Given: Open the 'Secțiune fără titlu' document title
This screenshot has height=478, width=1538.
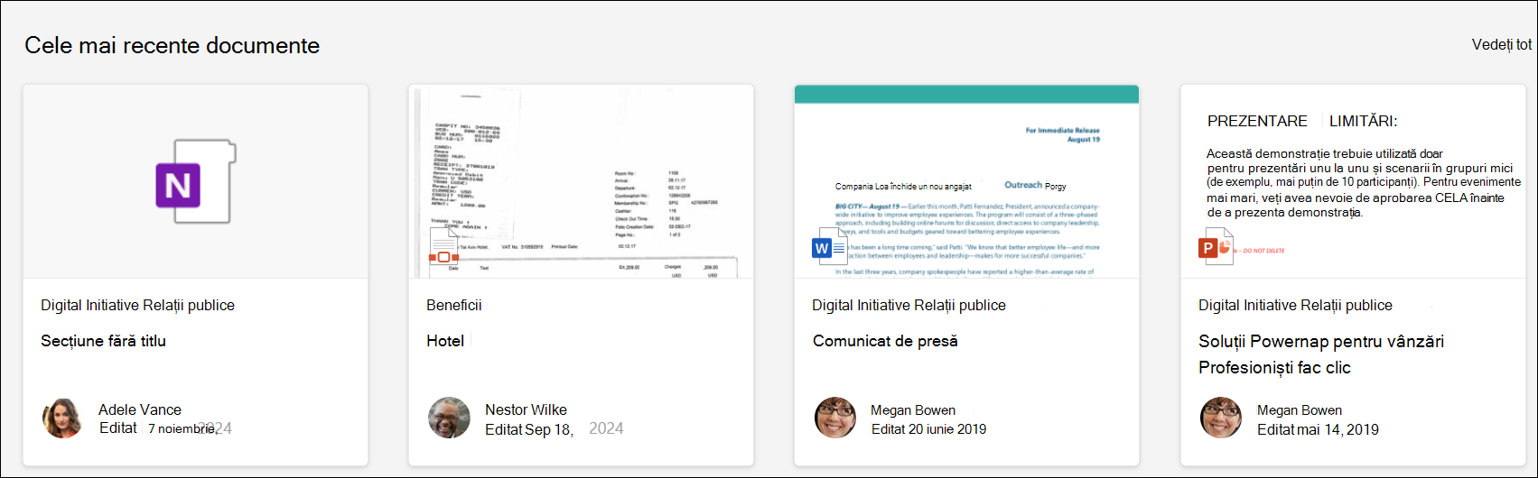Looking at the screenshot, I should point(103,341).
